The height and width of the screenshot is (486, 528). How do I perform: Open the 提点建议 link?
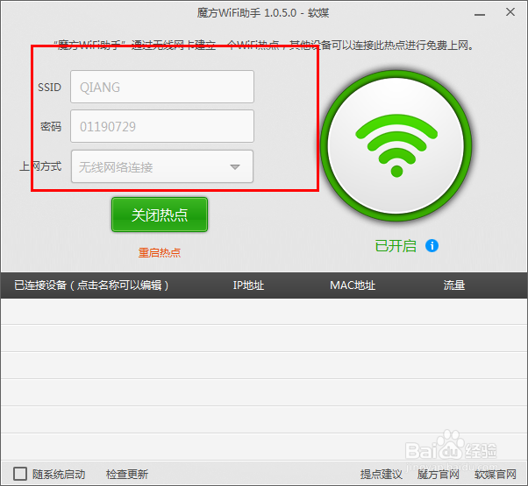click(x=382, y=475)
